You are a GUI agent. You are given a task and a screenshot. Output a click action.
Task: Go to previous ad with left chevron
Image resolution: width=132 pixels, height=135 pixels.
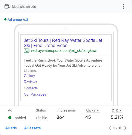coord(110,128)
